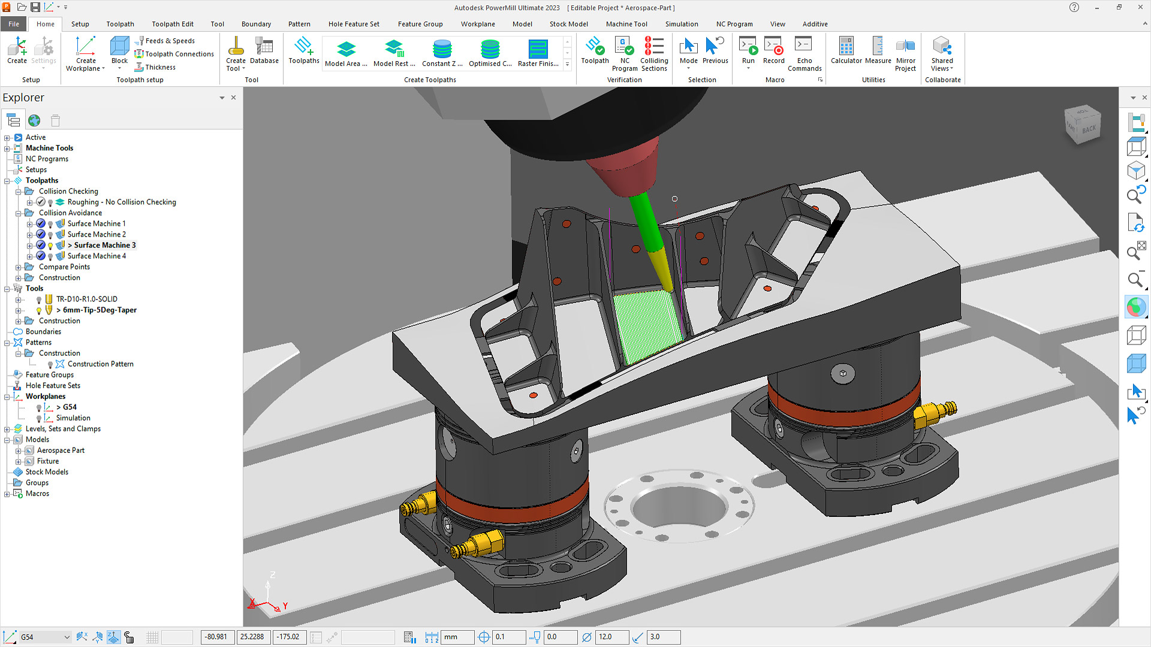Toggle the Surface Machine 4 activation checkbox

point(40,256)
